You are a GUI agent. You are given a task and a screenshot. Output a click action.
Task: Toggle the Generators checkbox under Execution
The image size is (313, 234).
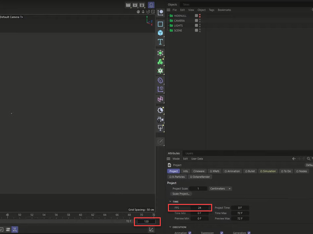point(249,233)
